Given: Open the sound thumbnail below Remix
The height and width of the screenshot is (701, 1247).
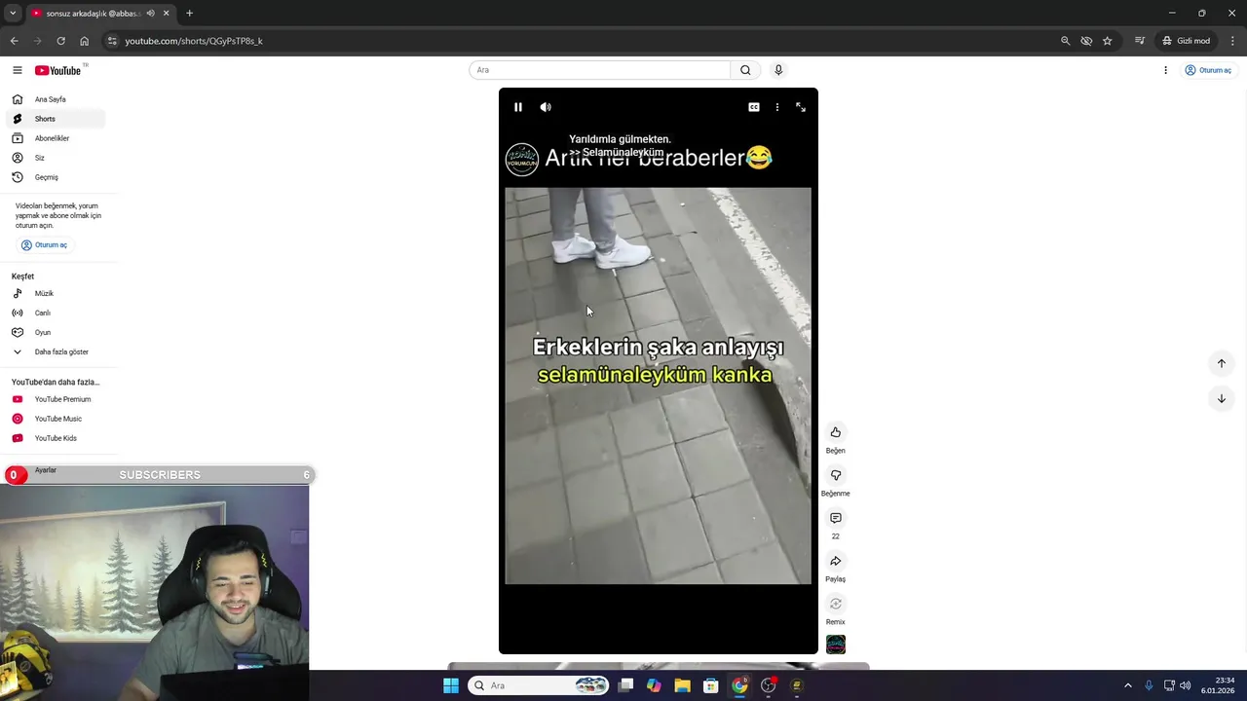Looking at the screenshot, I should (x=836, y=645).
